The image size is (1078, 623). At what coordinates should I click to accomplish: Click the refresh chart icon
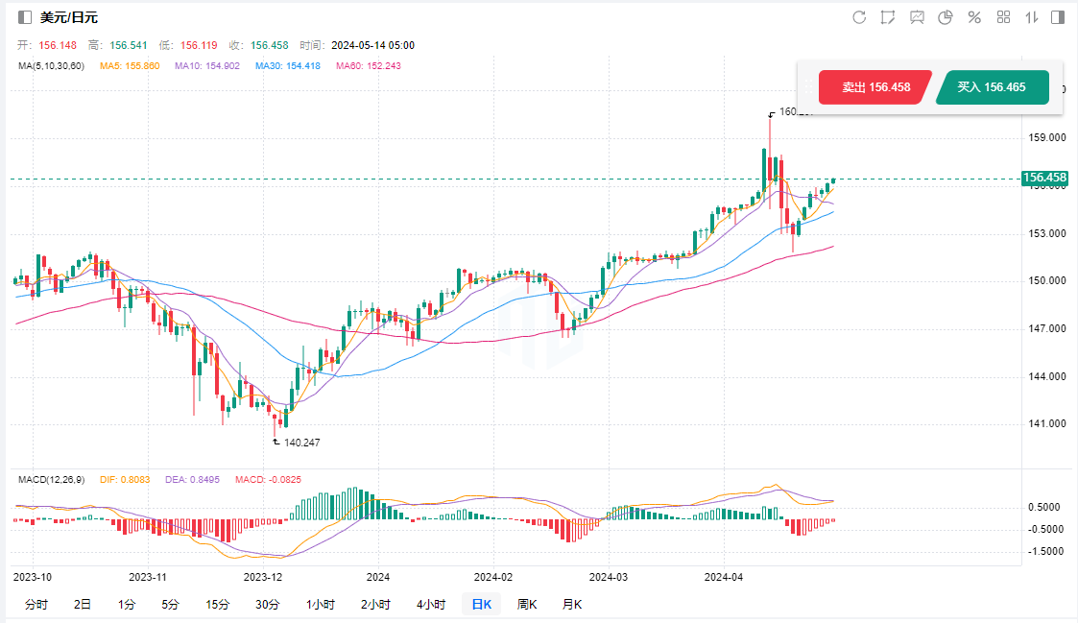click(x=859, y=17)
